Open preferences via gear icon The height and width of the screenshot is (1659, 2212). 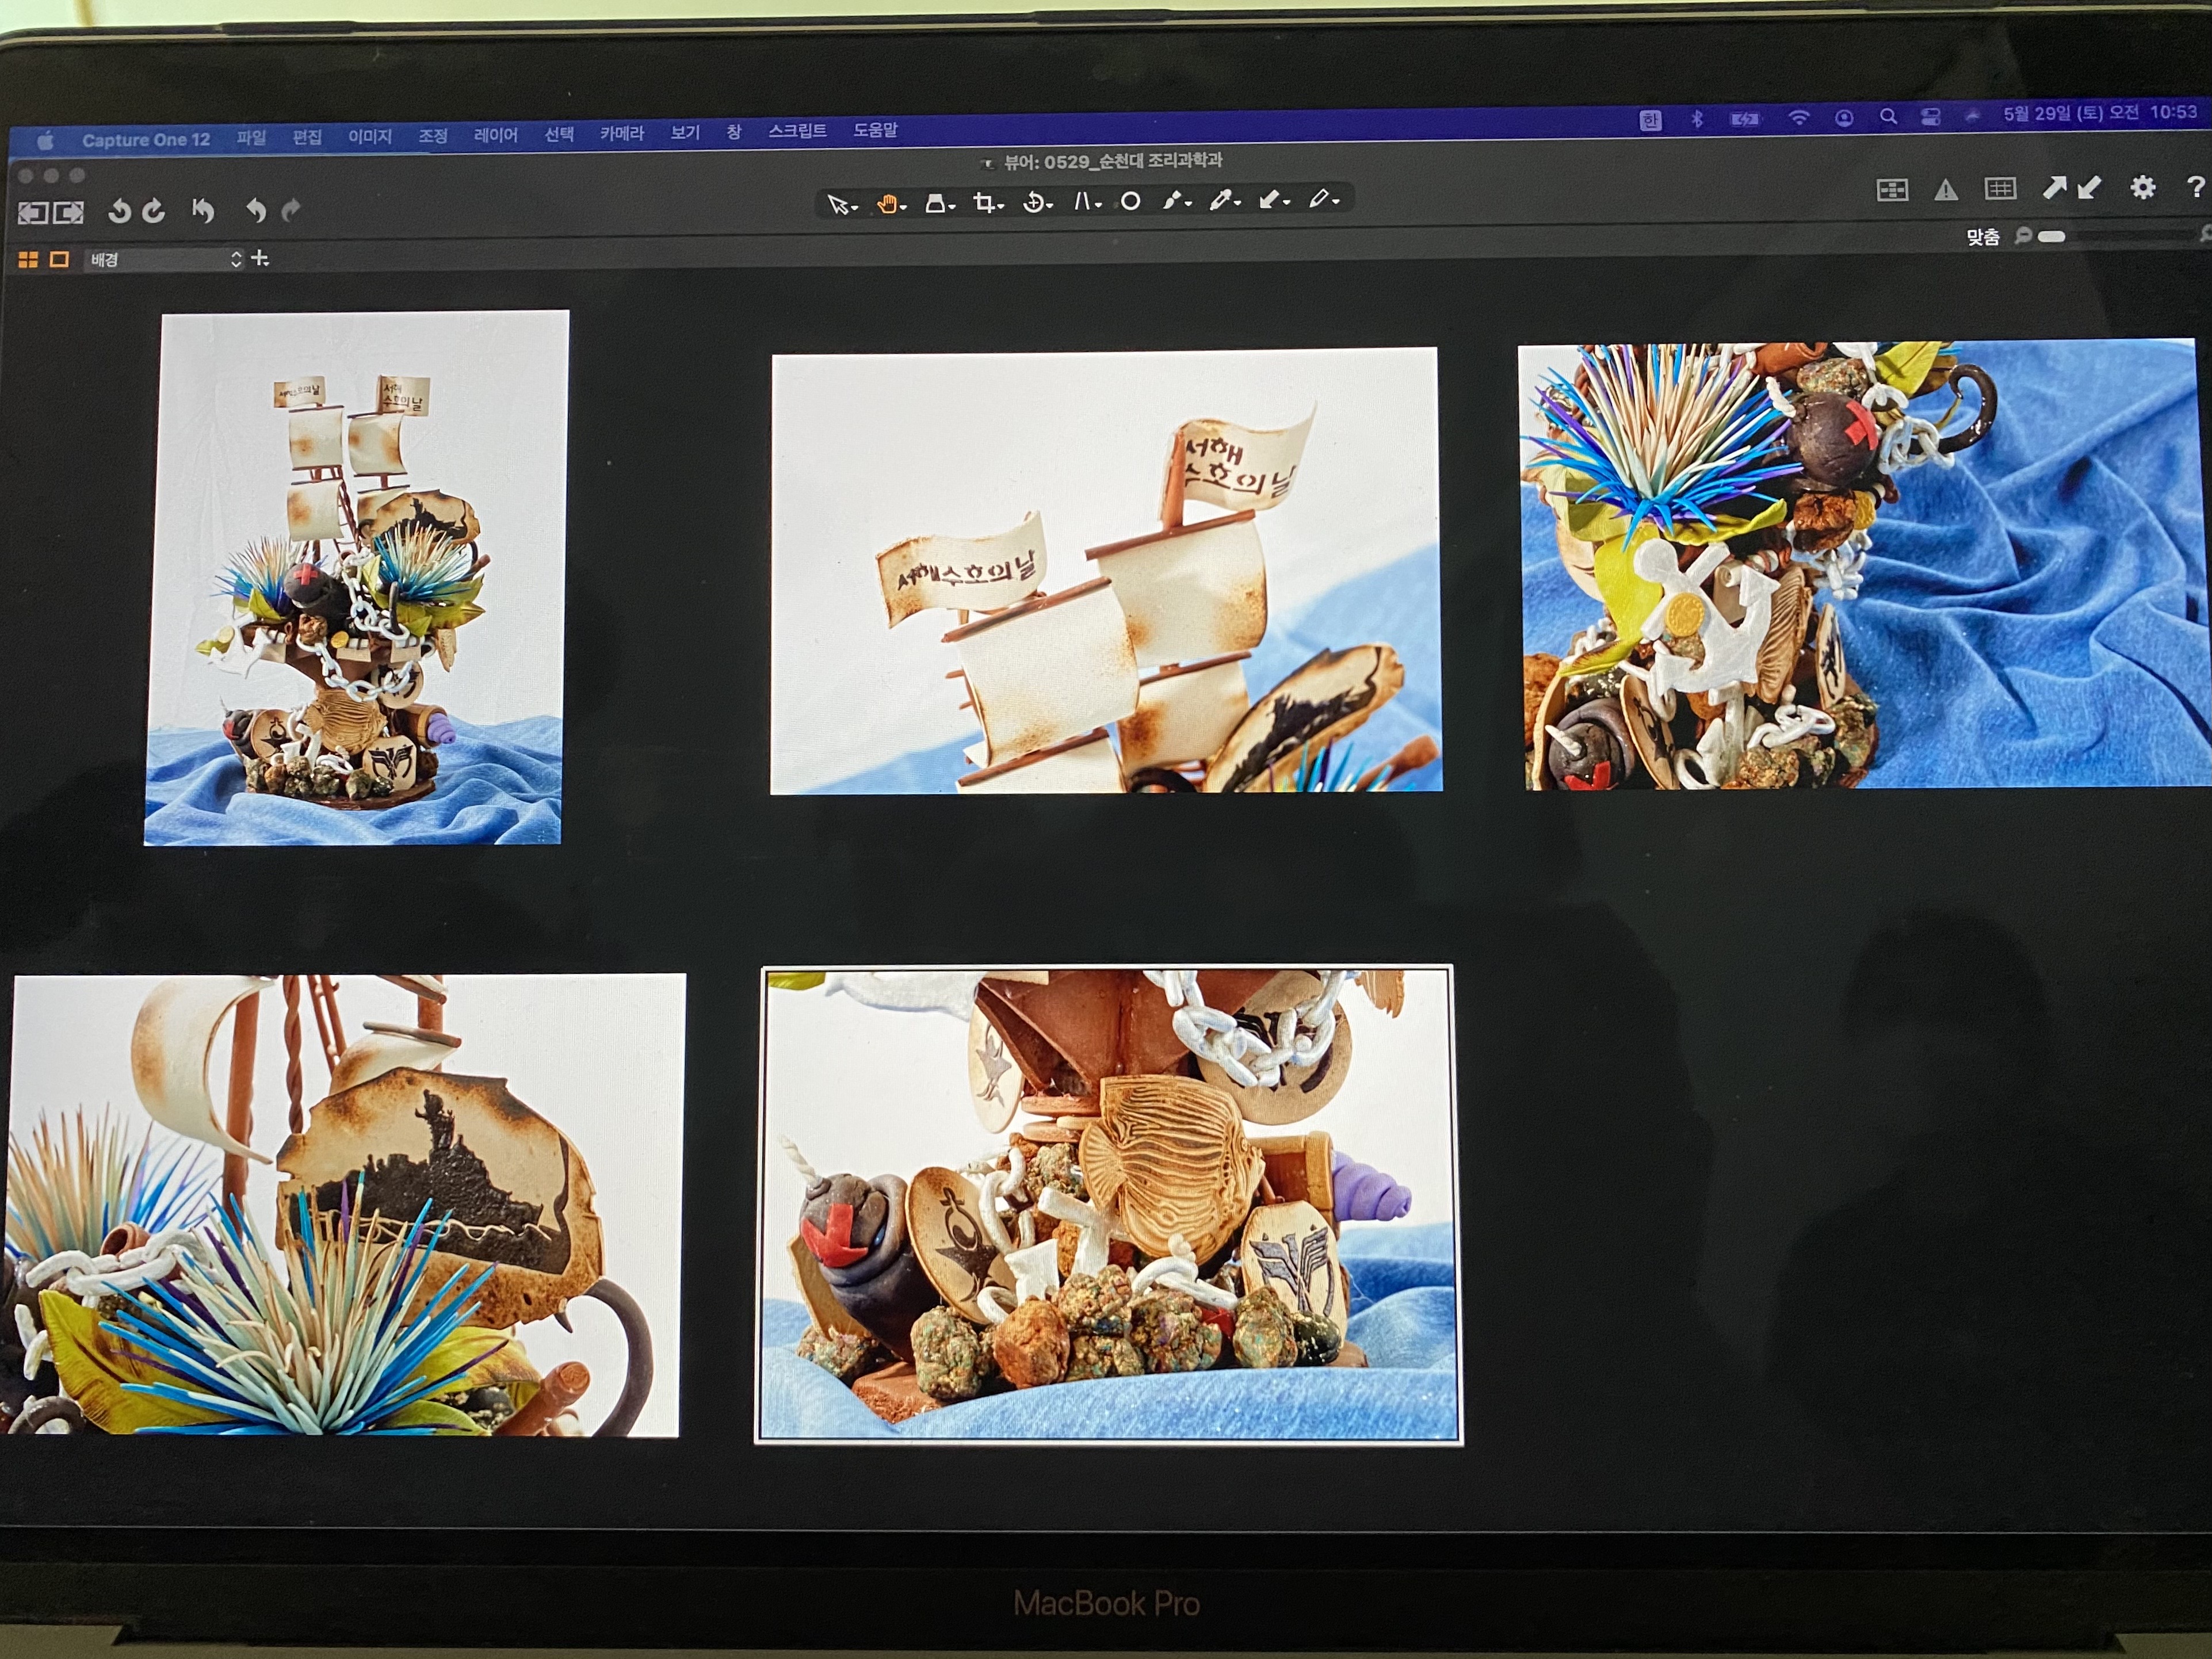point(2142,187)
